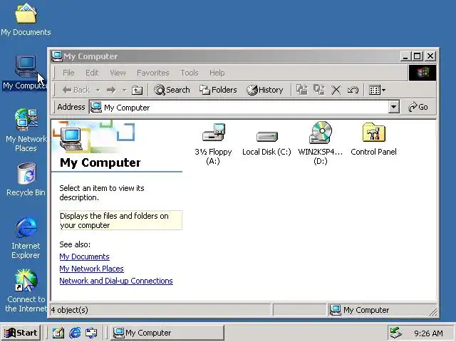This screenshot has height=342, width=456.
Task: Click the Go button
Action: (418, 107)
